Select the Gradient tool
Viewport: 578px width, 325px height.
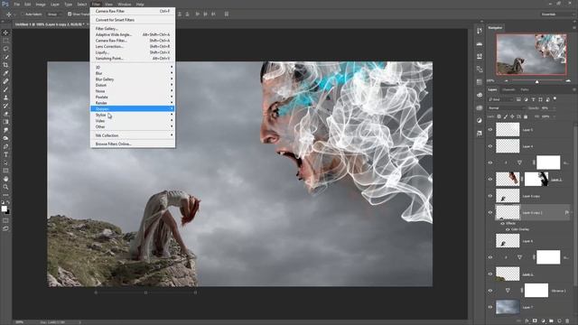5,122
